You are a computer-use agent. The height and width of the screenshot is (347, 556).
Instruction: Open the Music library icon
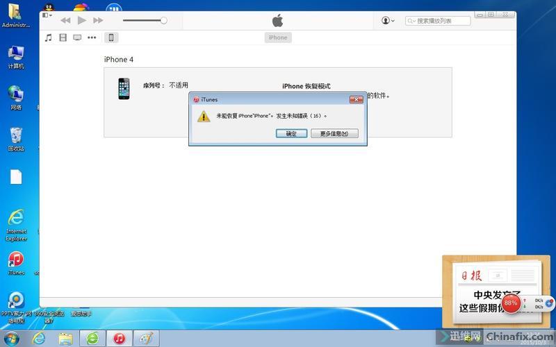click(49, 37)
